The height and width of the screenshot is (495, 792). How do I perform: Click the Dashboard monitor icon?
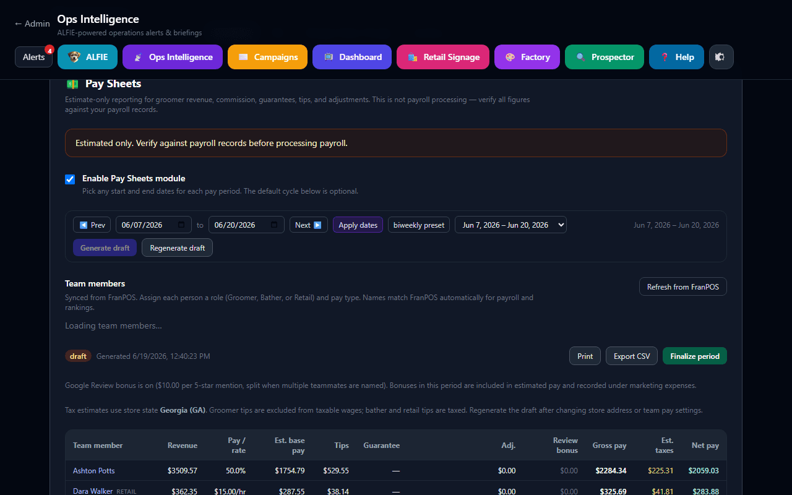(329, 57)
